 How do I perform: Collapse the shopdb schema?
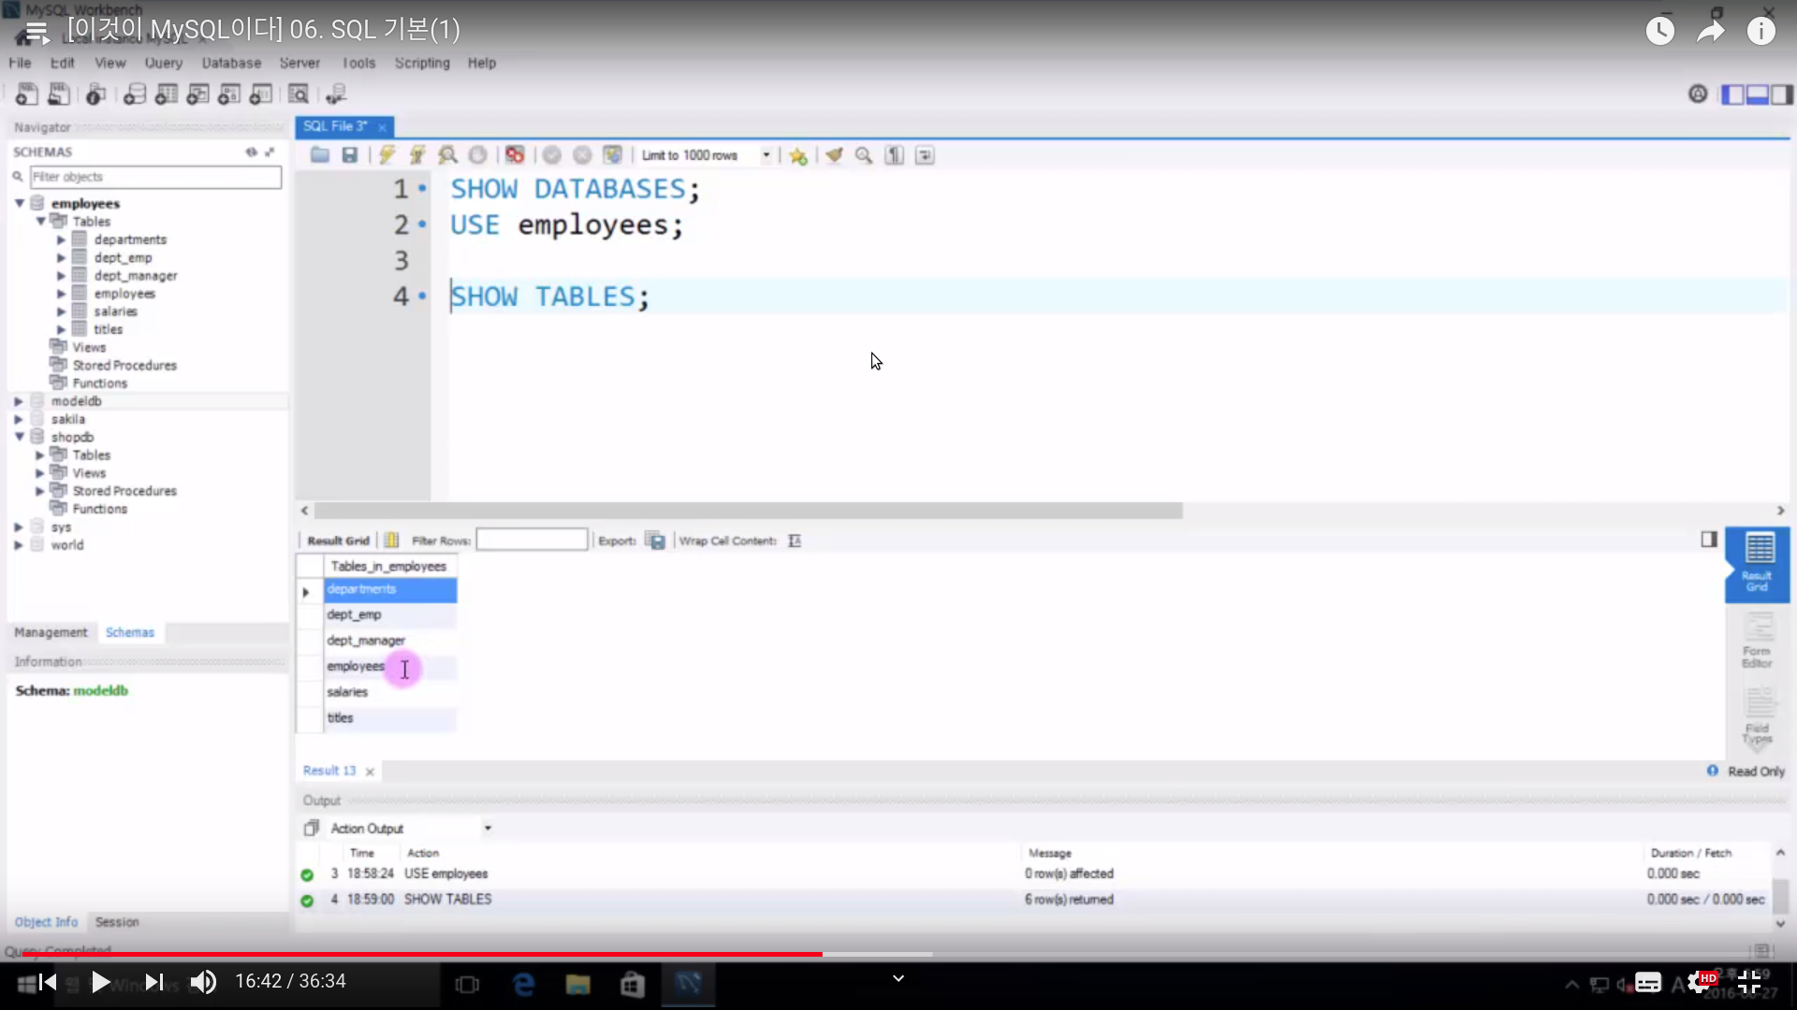tap(19, 437)
